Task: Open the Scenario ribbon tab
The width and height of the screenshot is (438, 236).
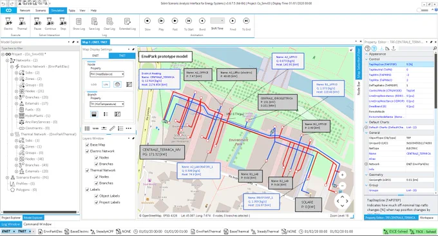Action: coord(41,10)
